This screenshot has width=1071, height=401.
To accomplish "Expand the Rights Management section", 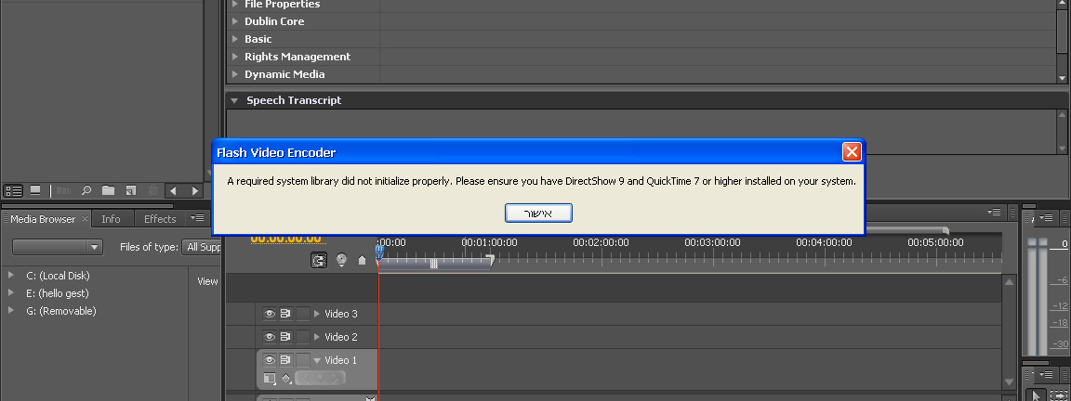I will click(235, 57).
